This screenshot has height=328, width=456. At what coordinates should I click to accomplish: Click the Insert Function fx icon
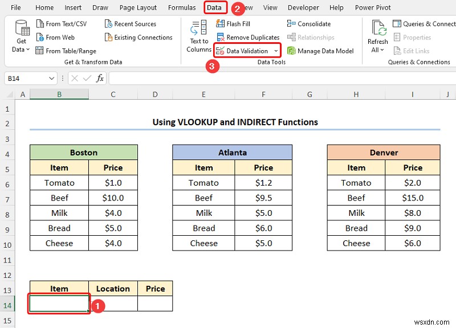[x=100, y=78]
